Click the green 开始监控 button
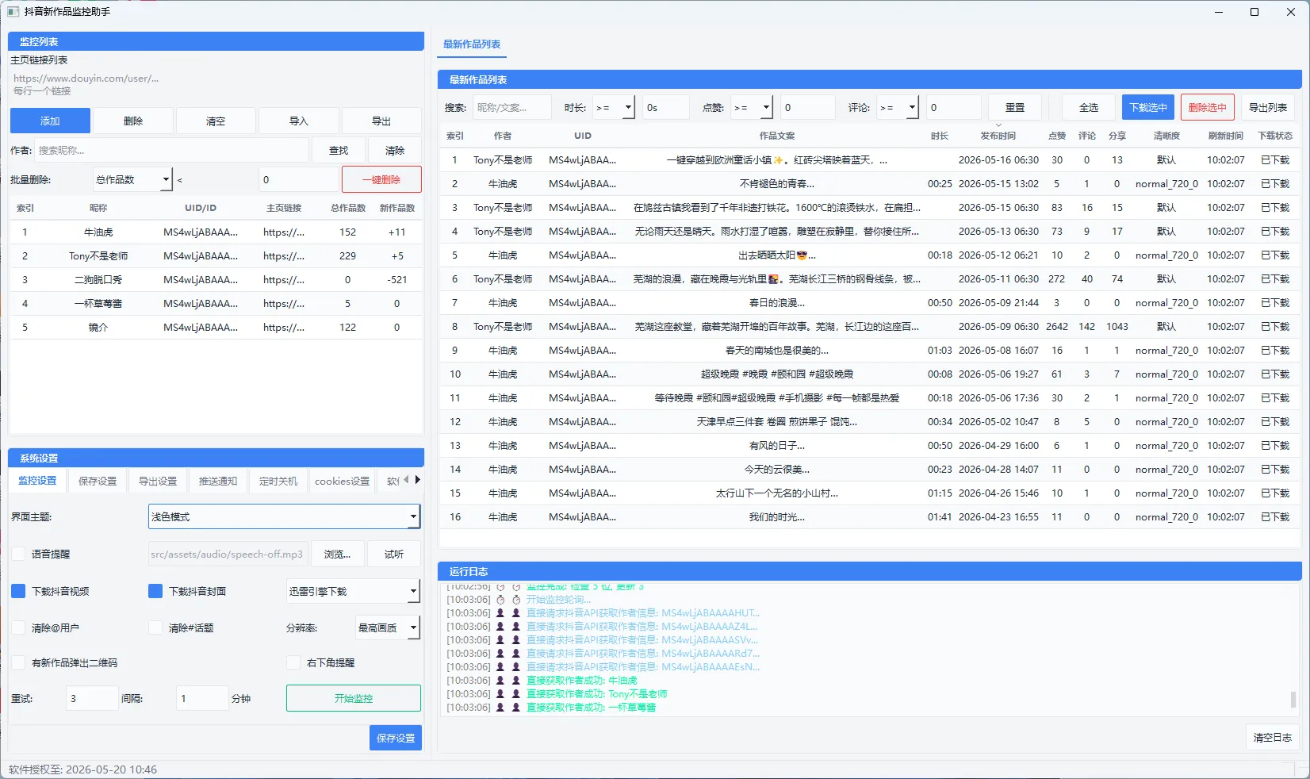This screenshot has height=779, width=1310. click(x=354, y=698)
